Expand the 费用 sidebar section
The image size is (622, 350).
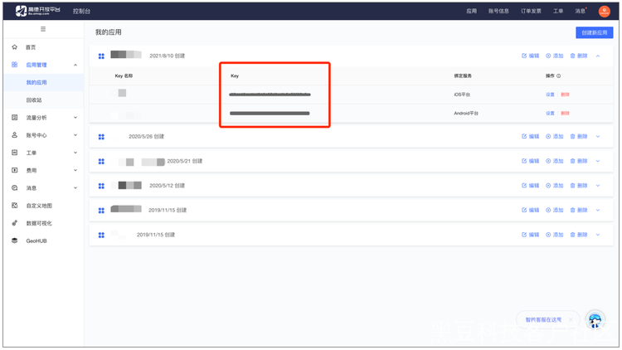coord(75,170)
